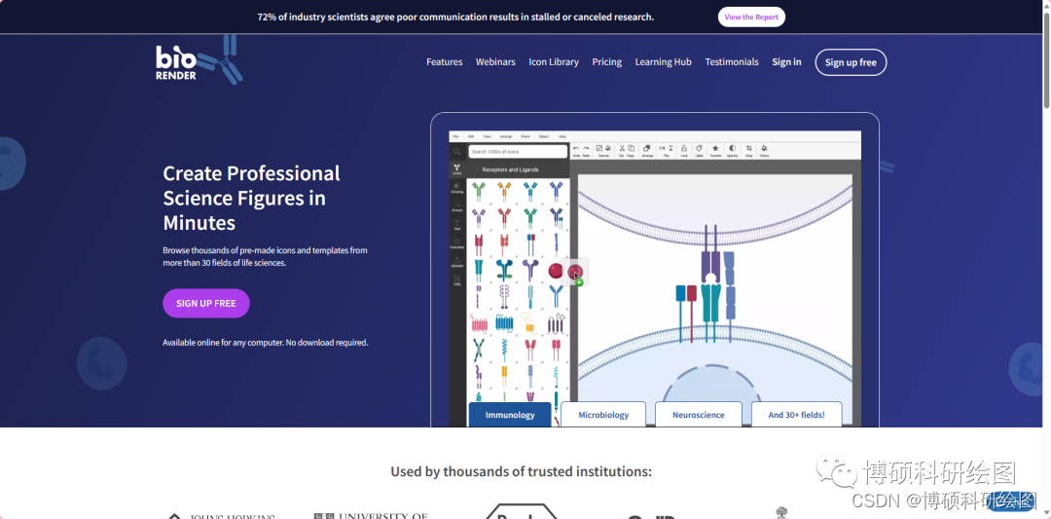Screen dimensions: 1051x519
Task: Click the Arrange icon in demo toolbar
Action: (x=647, y=151)
